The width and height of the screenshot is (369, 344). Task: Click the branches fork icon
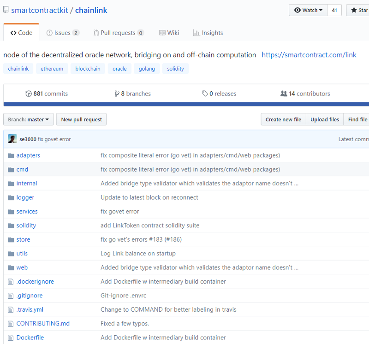117,94
